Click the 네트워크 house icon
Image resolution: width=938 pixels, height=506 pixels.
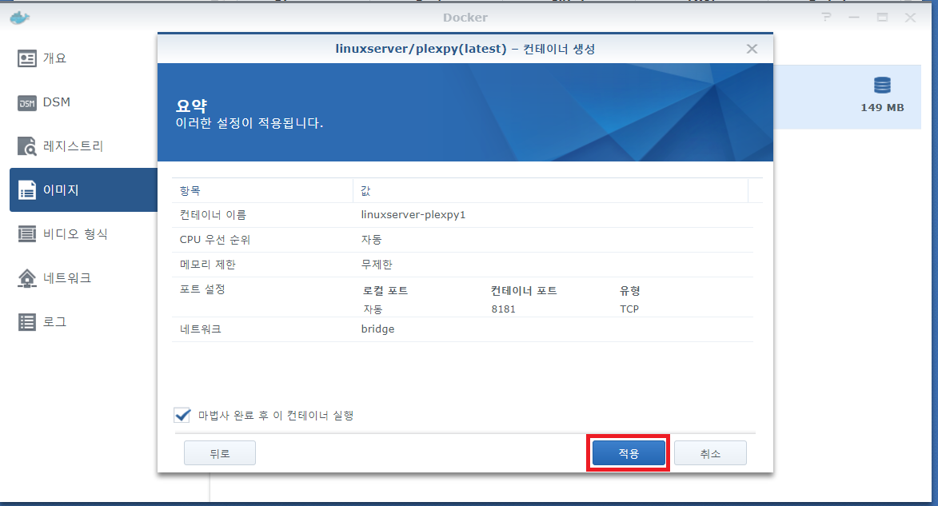point(27,278)
